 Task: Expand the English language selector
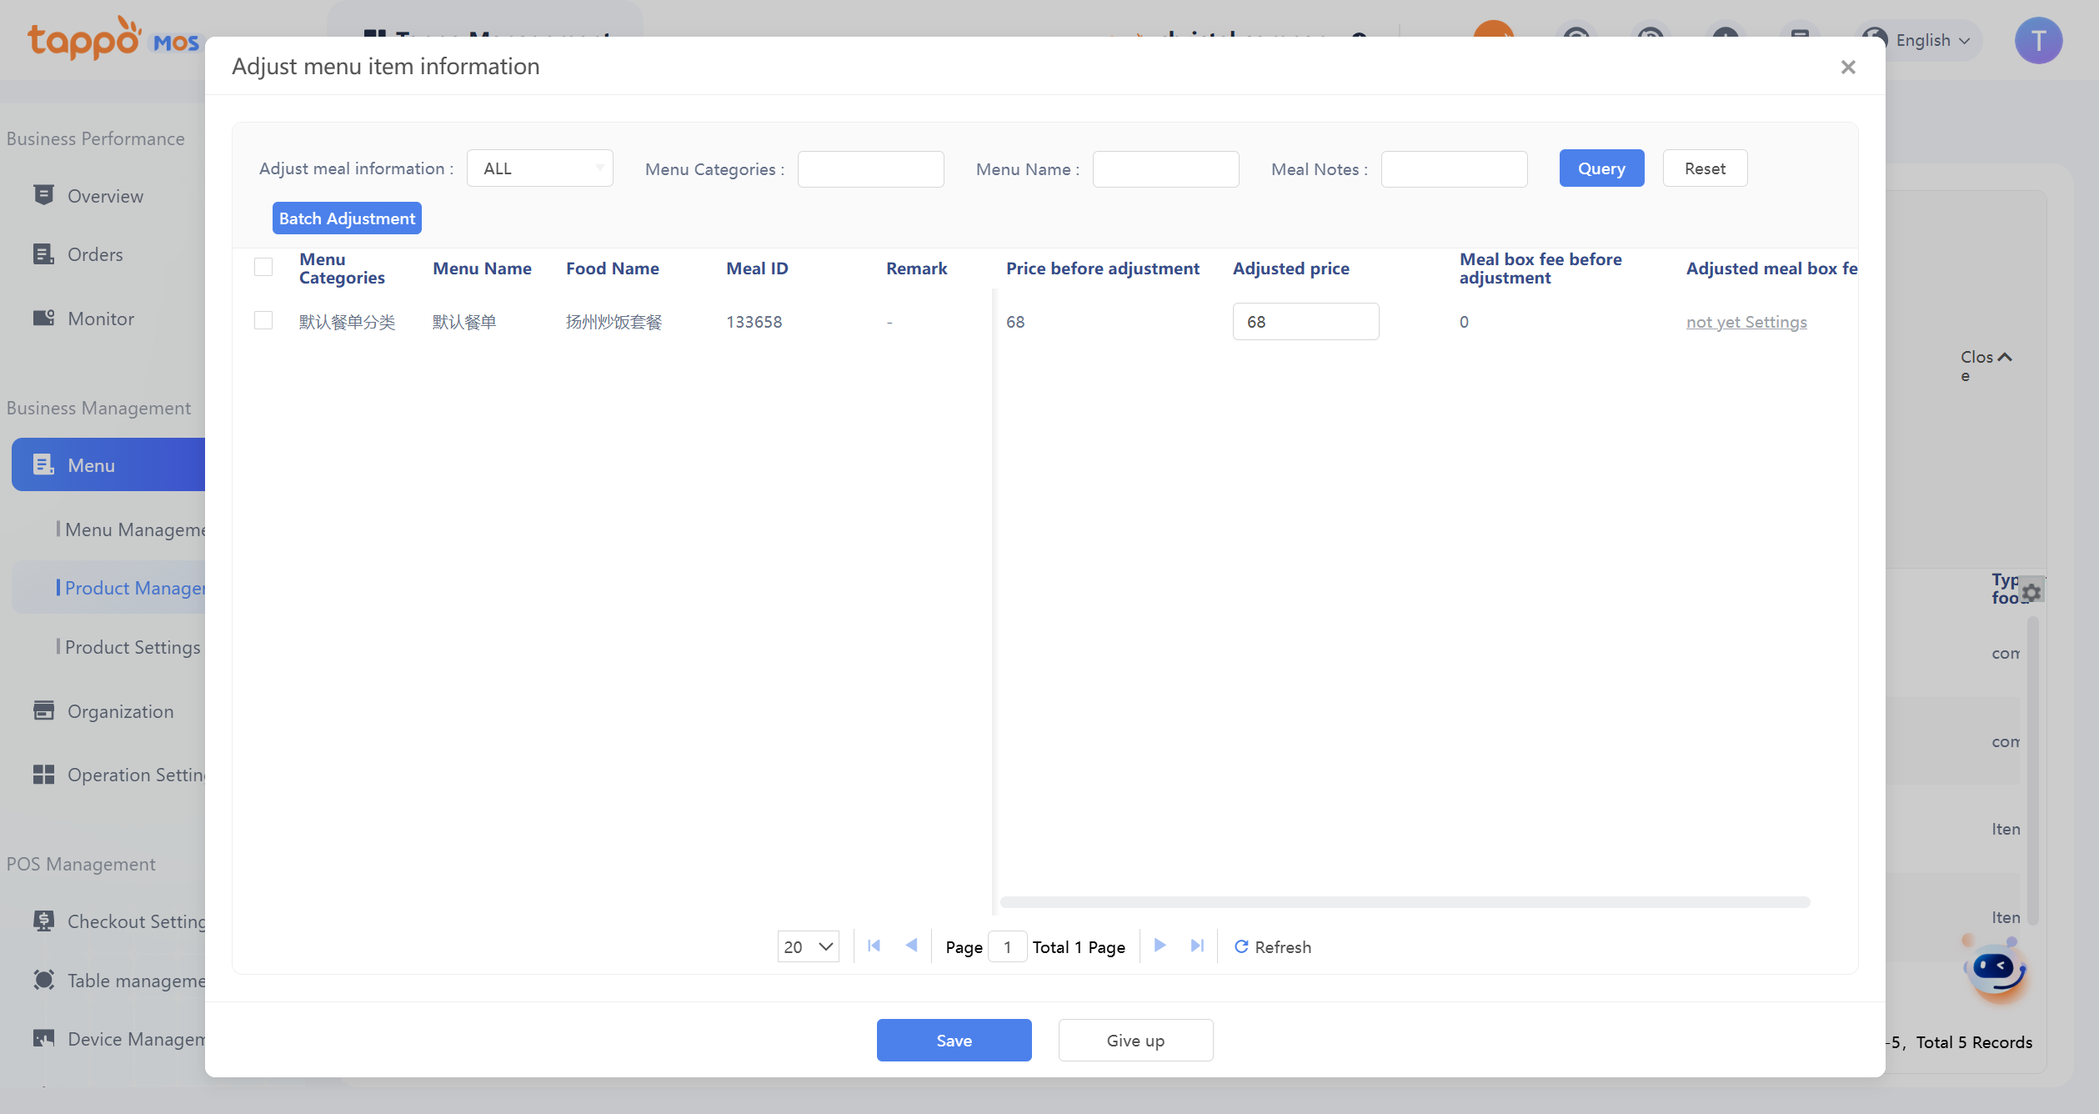1921,40
